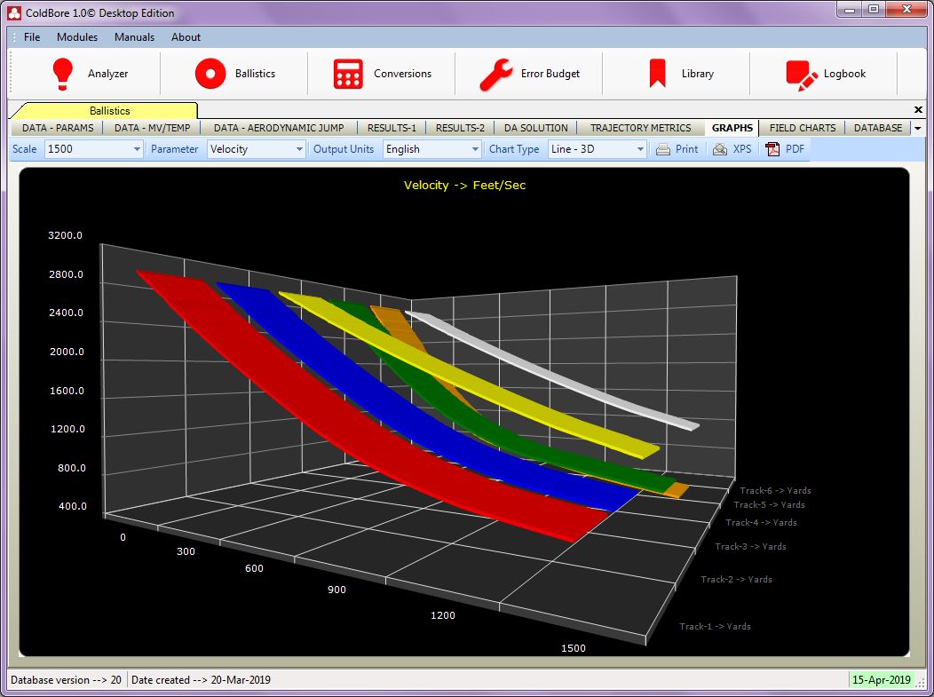Click the Logbook button label
934x697 pixels.
coord(844,74)
